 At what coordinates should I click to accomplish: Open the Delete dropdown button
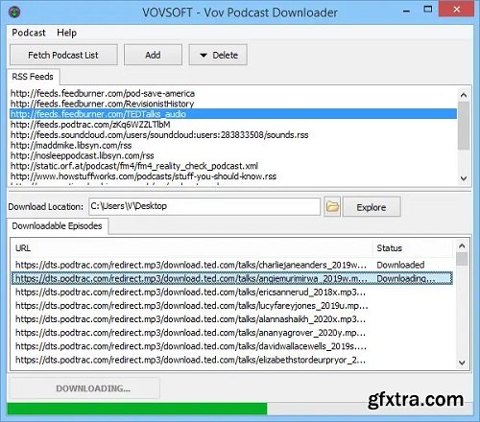tap(218, 55)
